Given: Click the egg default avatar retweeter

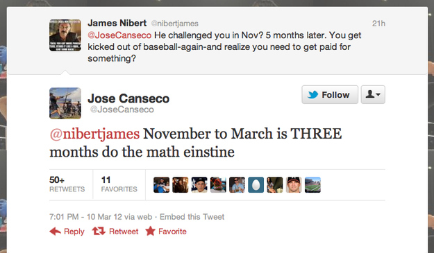Looking at the screenshot, I should pyautogui.click(x=256, y=184).
